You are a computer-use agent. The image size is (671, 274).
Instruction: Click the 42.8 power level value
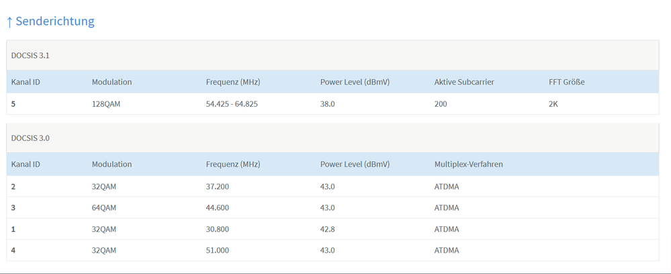coord(327,229)
